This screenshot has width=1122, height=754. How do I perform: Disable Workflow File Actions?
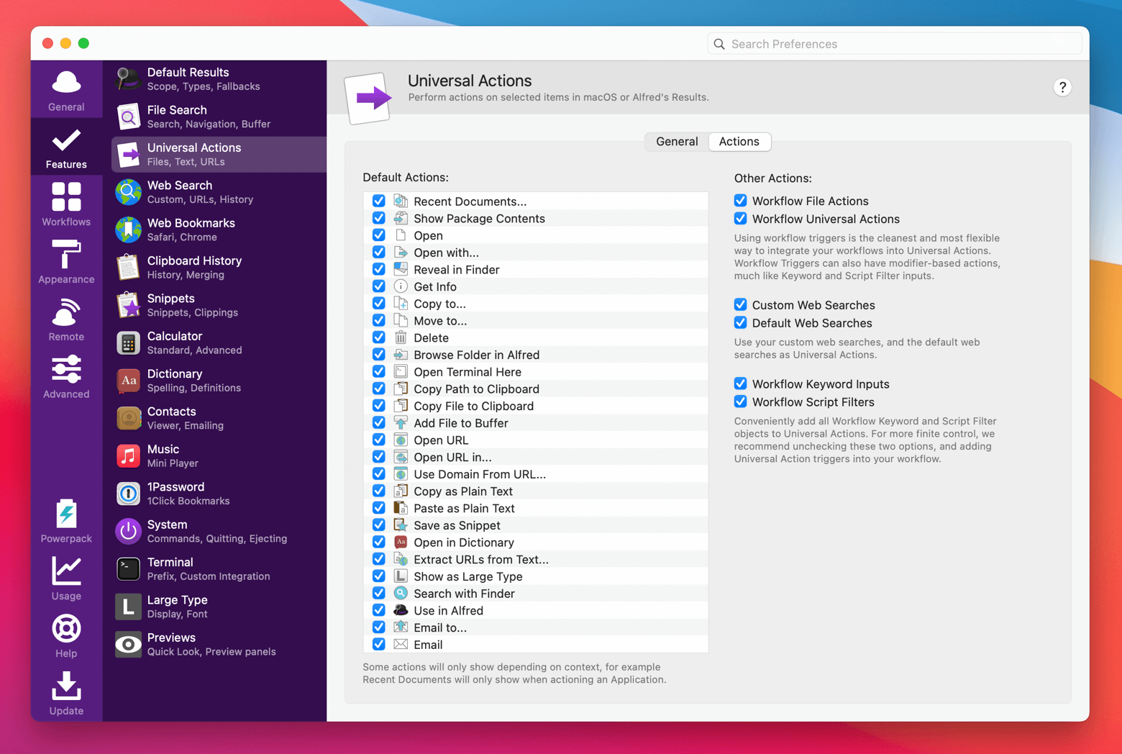741,200
